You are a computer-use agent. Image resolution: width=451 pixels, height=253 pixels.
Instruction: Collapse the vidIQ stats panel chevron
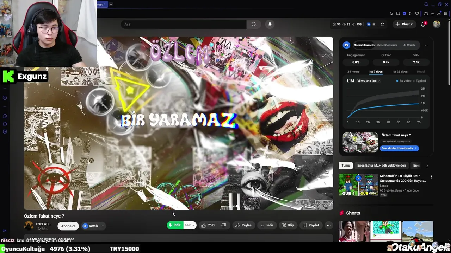(426, 45)
